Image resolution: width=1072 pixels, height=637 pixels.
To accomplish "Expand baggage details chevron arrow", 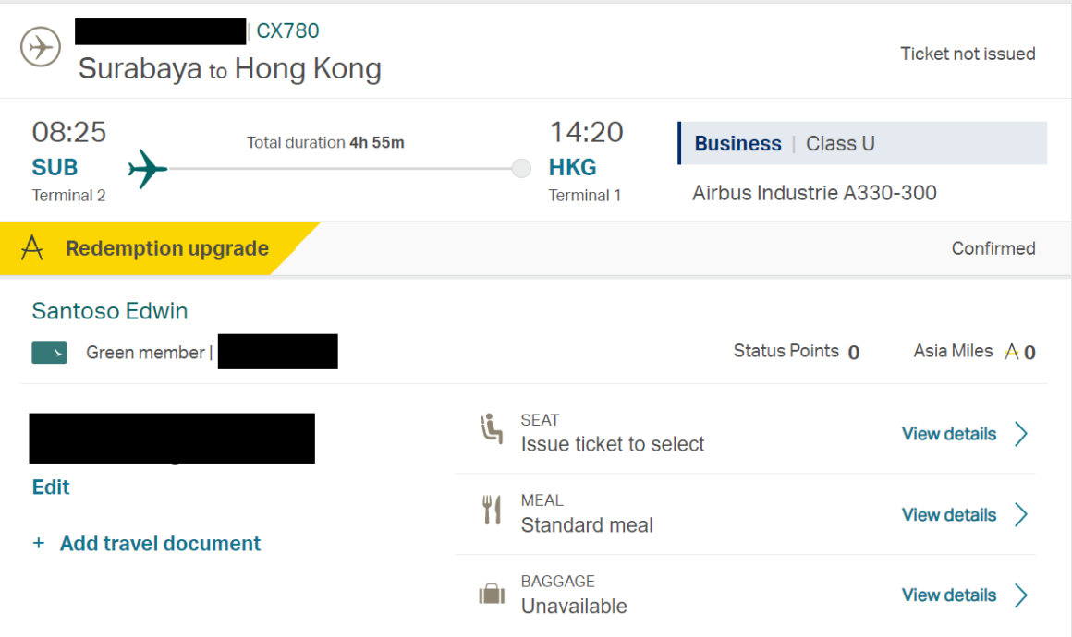I will tap(1021, 595).
